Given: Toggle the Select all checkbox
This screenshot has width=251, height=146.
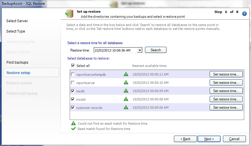Looking at the screenshot, I should click(73, 65).
